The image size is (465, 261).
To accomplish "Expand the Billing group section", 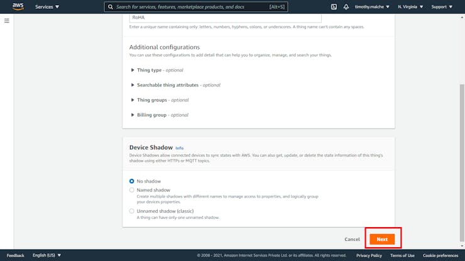I will point(133,115).
